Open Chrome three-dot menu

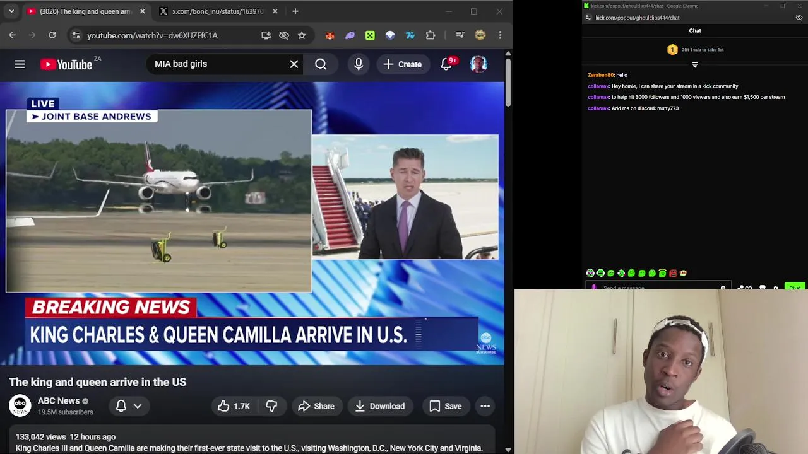(x=500, y=35)
